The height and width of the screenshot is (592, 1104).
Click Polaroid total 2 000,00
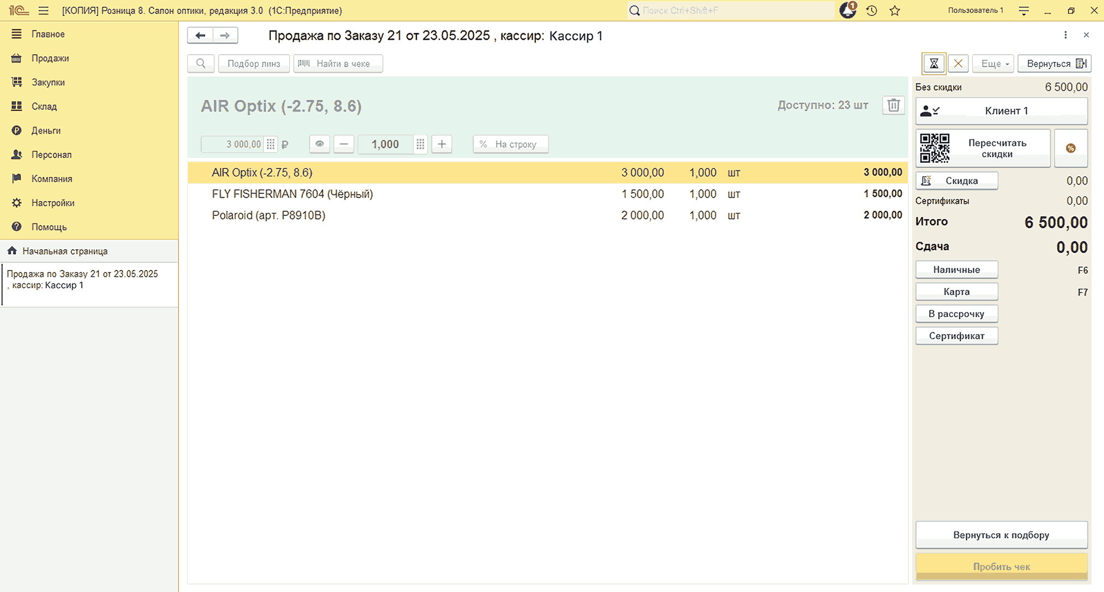click(x=883, y=215)
